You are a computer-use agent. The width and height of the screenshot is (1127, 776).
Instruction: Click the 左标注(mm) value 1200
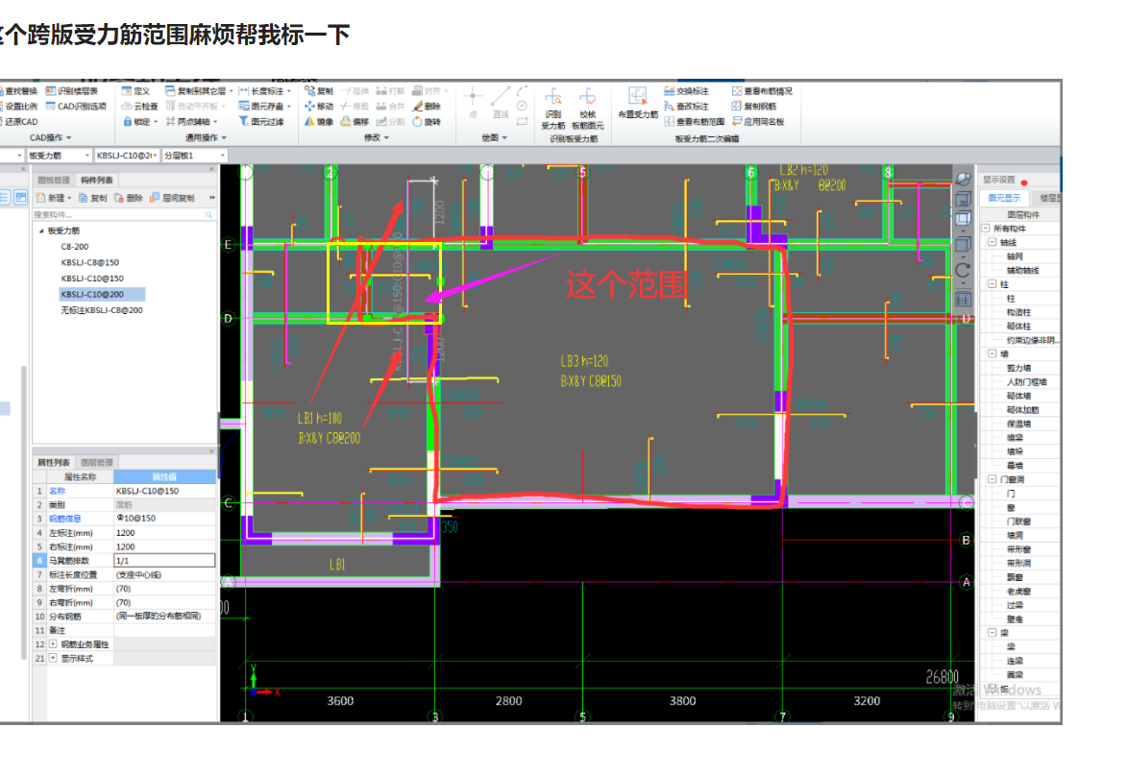coord(164,532)
